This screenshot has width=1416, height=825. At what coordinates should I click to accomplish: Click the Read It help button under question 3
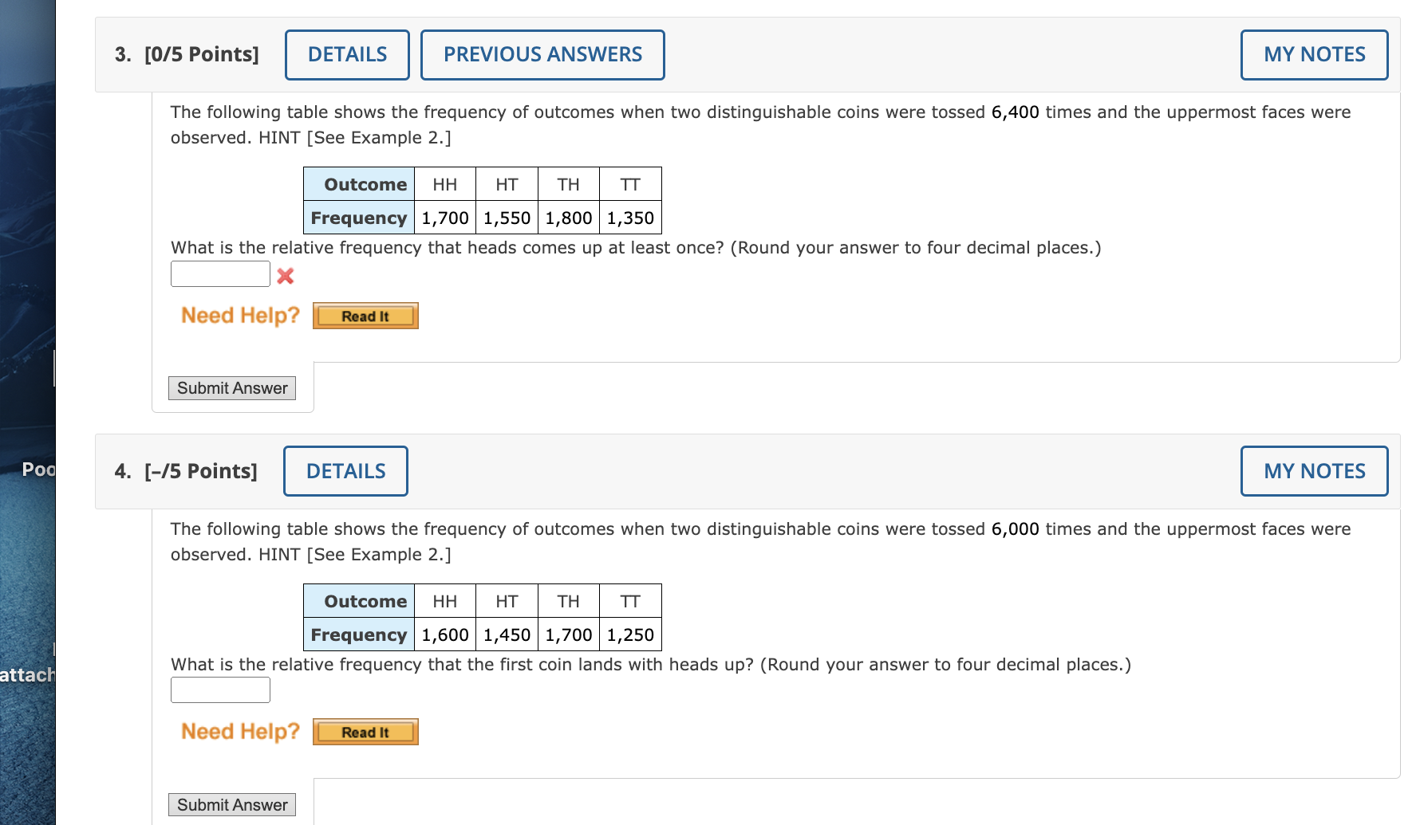365,316
